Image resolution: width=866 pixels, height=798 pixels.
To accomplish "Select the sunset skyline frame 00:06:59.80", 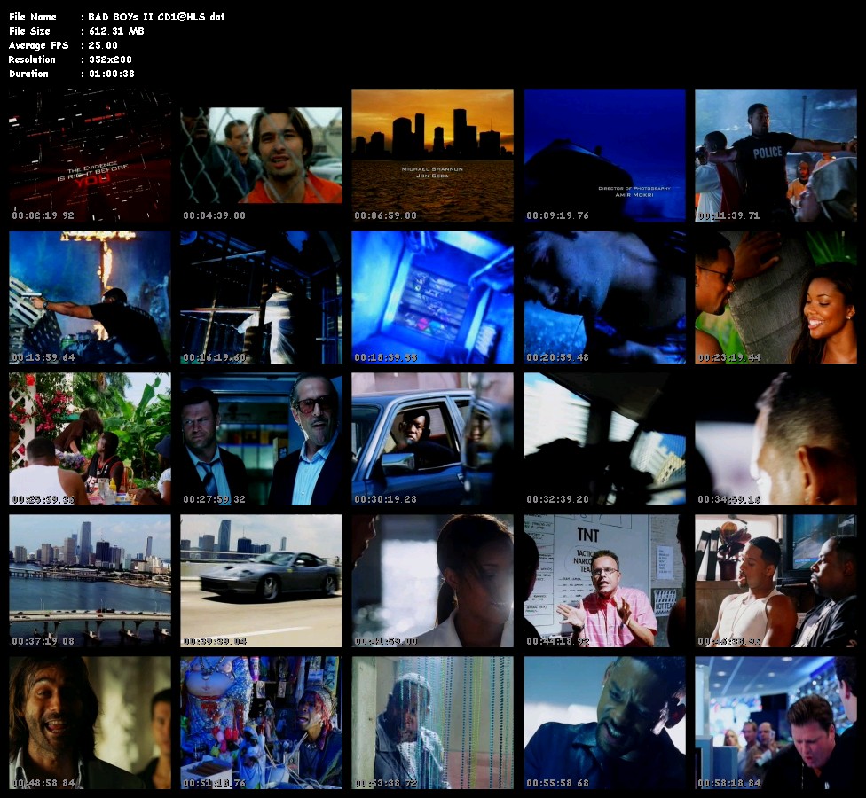I will click(x=432, y=155).
